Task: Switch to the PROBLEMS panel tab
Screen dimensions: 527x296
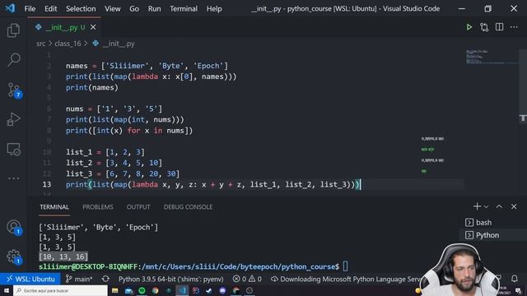Action: coord(98,207)
